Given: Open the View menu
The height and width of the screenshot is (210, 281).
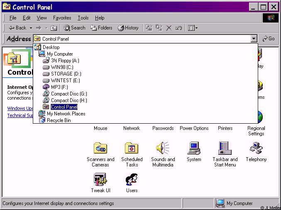Looking at the screenshot, I should 42,18.
